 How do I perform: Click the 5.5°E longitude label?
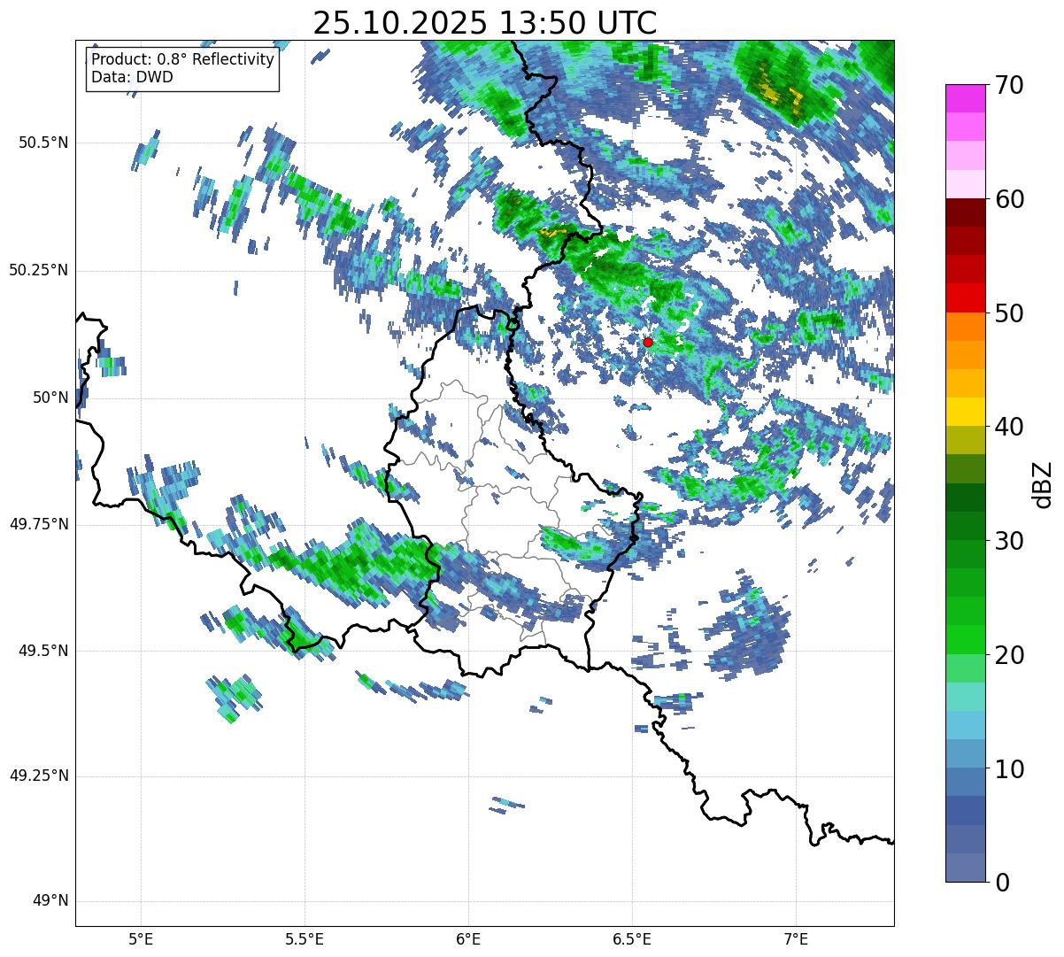point(305,938)
